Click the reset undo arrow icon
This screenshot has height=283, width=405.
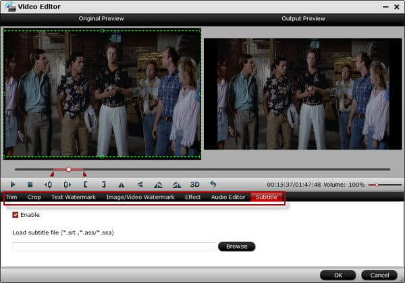click(x=213, y=184)
